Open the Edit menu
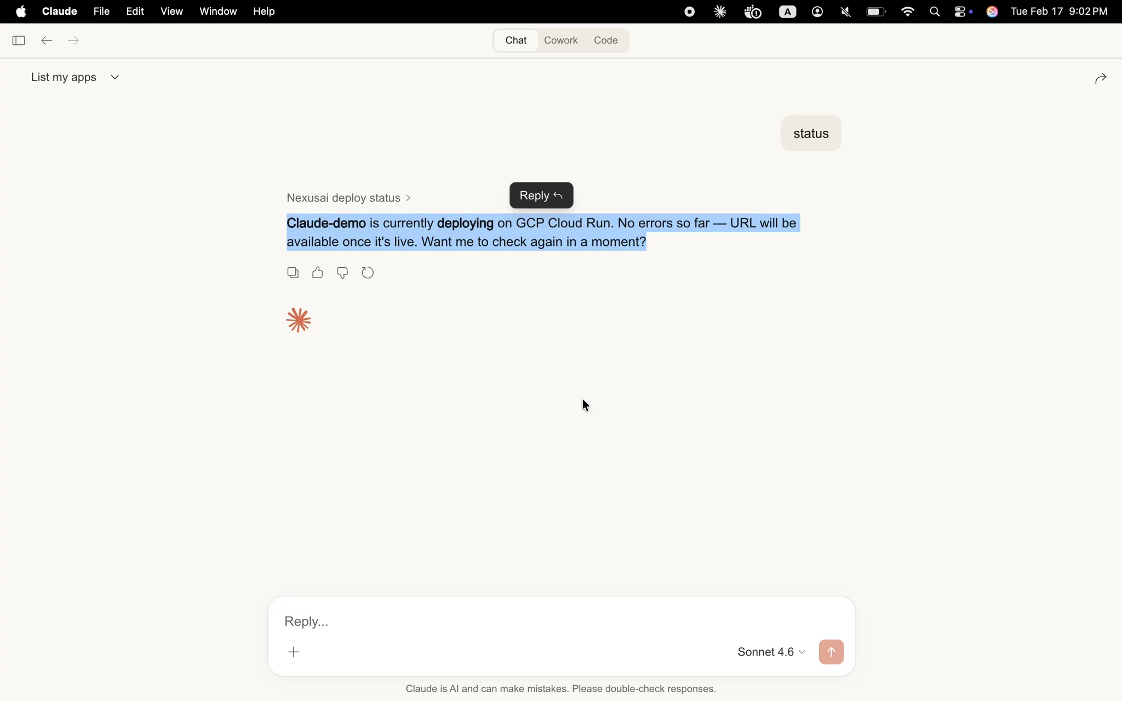1122x701 pixels. (x=135, y=12)
